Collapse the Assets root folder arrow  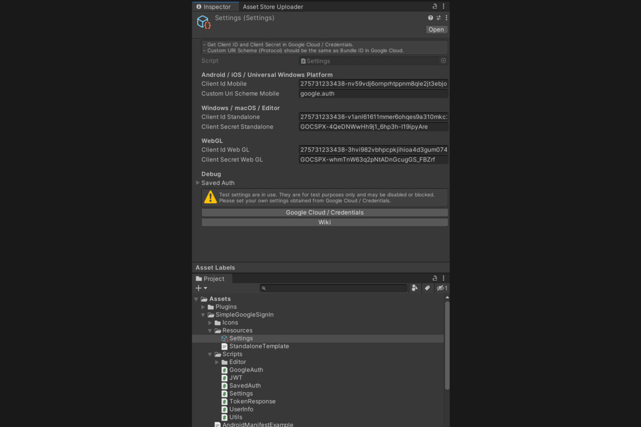[x=197, y=299]
